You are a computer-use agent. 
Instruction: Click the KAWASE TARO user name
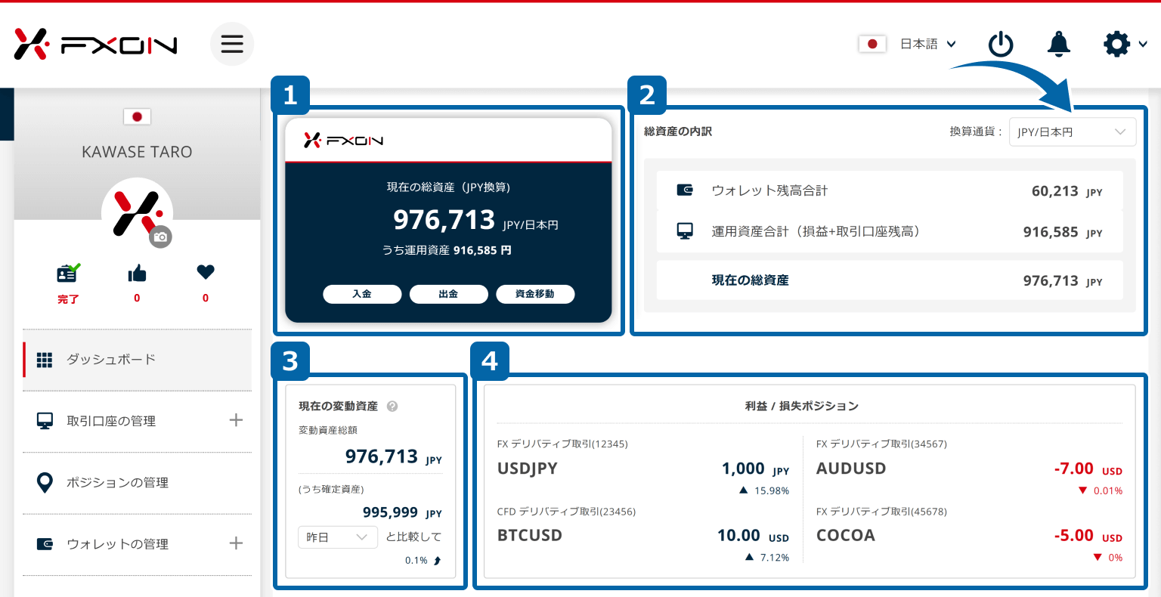pos(137,152)
